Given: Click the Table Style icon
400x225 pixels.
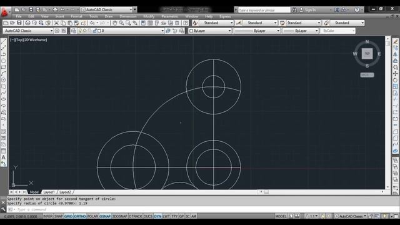Looking at the screenshot, I should (x=282, y=23).
